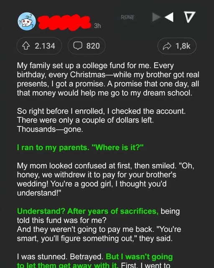214x268 pixels.
Task: Open the red-scribbled username
Action: [x=64, y=23]
